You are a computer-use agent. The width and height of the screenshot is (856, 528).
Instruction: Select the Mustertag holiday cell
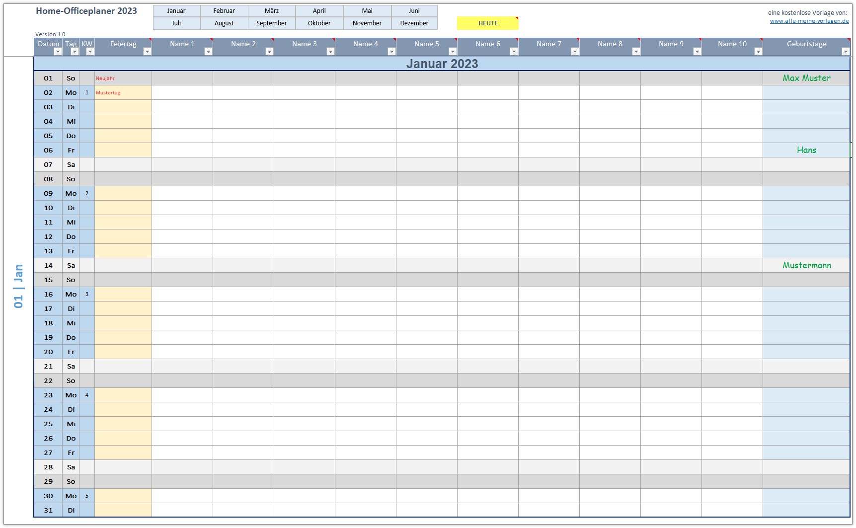pyautogui.click(x=123, y=93)
